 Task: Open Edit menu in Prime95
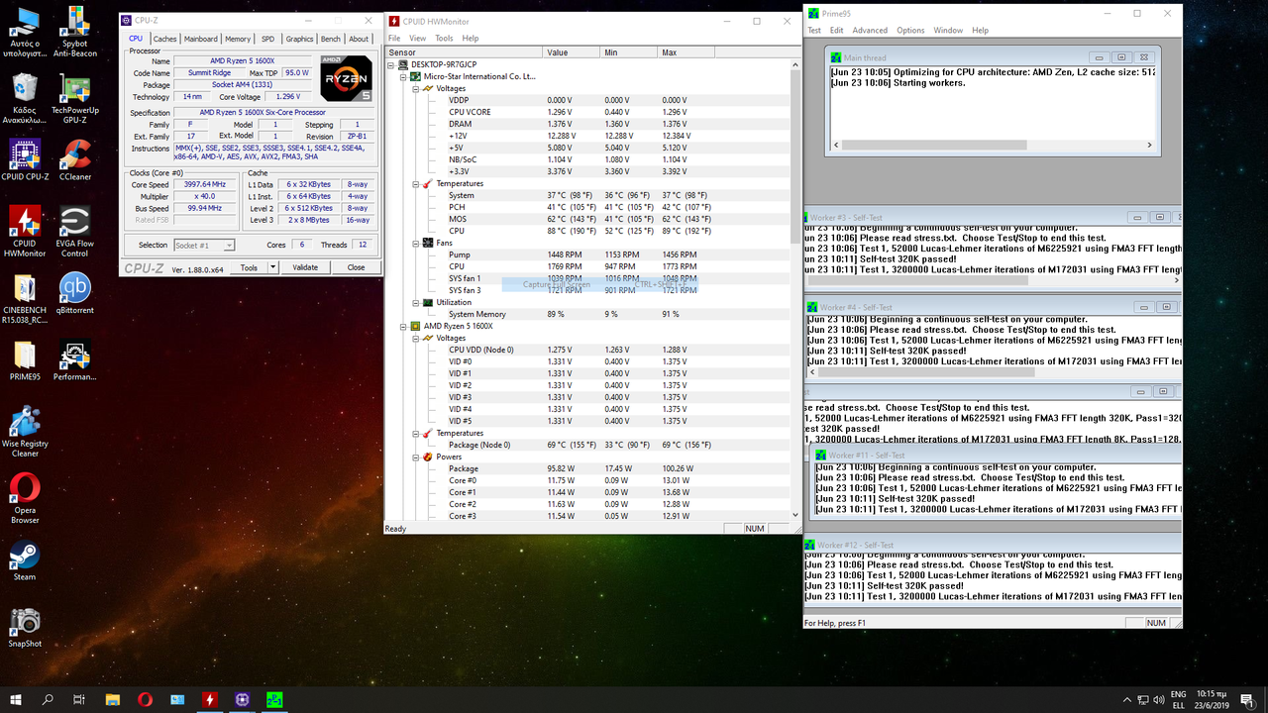[x=837, y=31]
